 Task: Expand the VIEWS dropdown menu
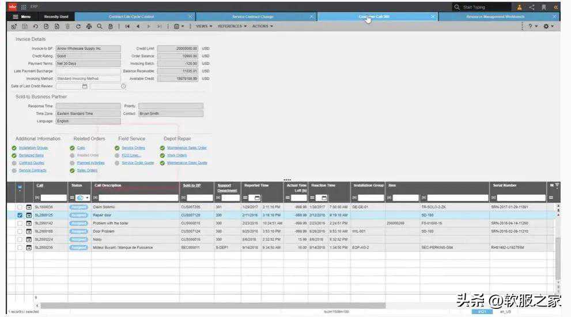(x=204, y=27)
